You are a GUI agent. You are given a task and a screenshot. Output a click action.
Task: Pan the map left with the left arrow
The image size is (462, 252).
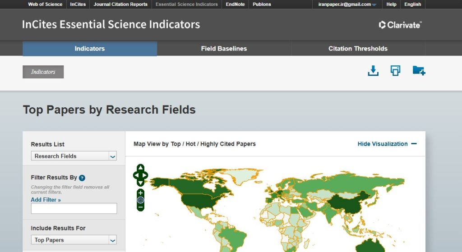[x=136, y=175]
